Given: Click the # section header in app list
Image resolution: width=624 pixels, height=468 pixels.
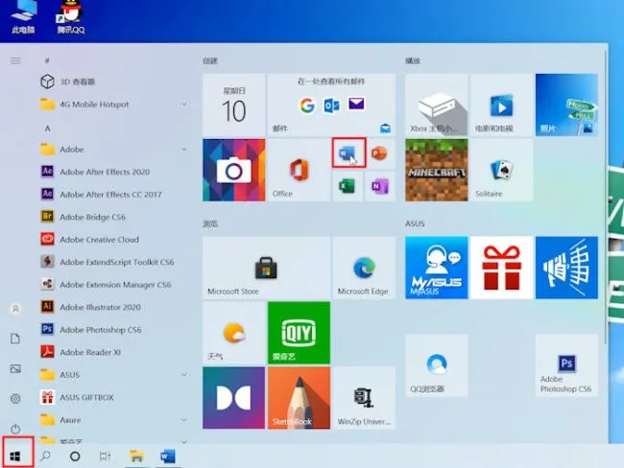Looking at the screenshot, I should (47, 60).
